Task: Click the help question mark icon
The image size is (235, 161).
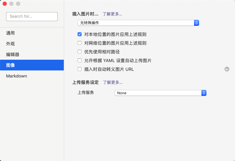Action: click(227, 69)
